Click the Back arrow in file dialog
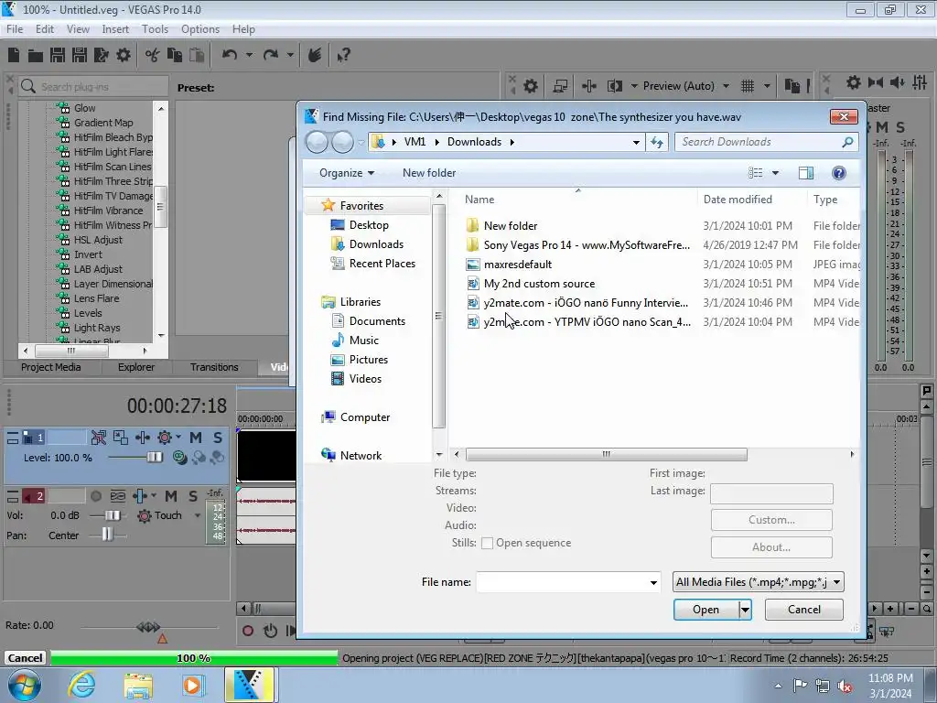 (317, 142)
